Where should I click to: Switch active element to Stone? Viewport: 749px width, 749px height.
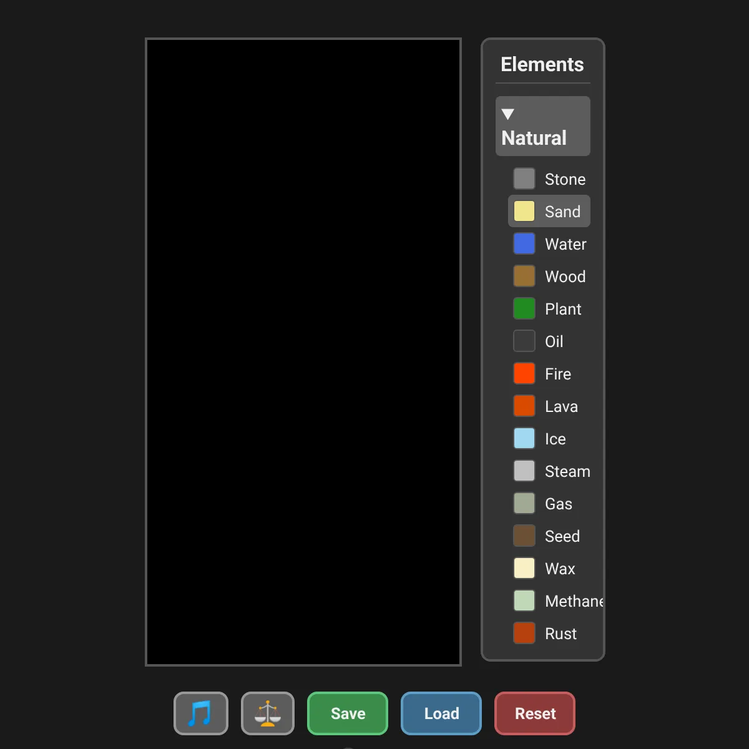551,179
